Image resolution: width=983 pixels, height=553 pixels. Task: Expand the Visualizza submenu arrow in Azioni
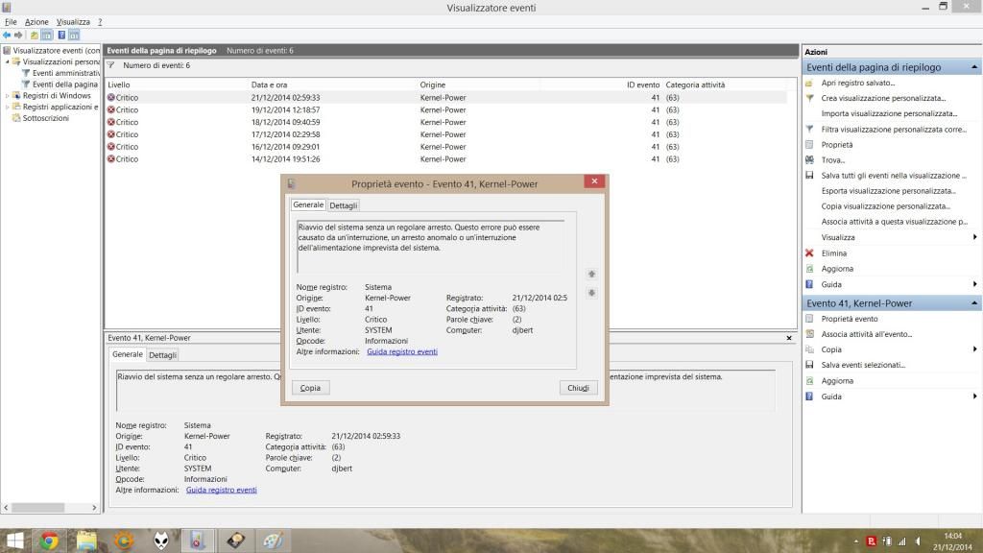click(974, 237)
